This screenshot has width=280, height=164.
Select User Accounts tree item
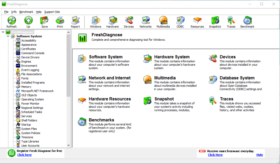coord(30,146)
